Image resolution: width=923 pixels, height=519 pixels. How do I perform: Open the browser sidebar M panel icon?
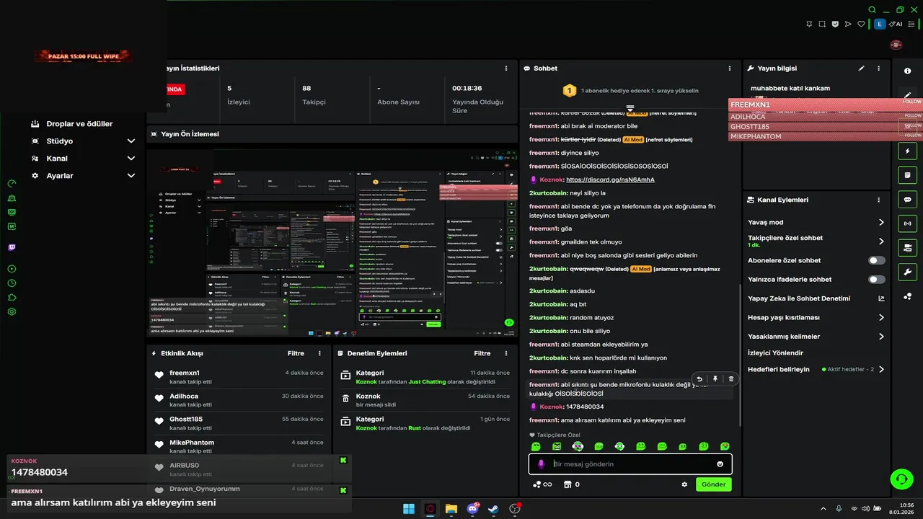(x=12, y=226)
